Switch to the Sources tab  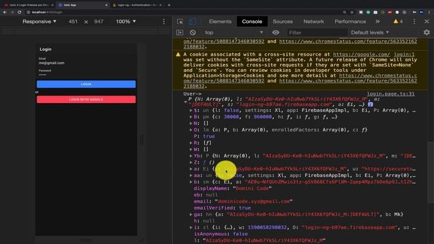282,22
